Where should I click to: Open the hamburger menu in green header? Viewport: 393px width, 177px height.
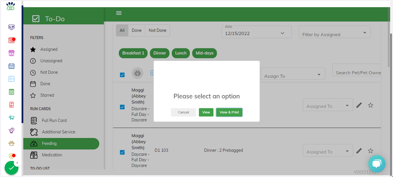click(x=119, y=13)
